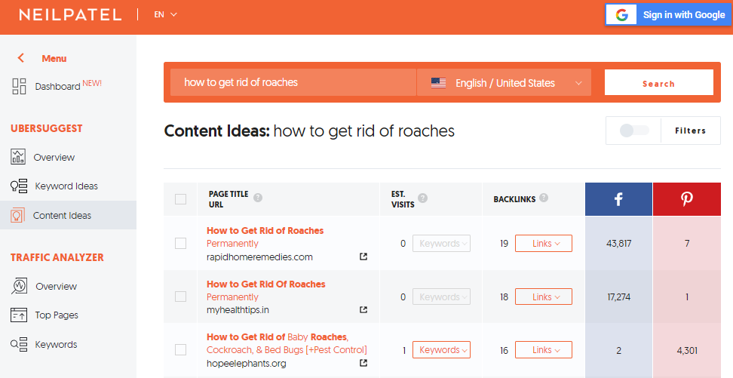
Task: Click the Pinterest column header icon
Action: (x=687, y=199)
